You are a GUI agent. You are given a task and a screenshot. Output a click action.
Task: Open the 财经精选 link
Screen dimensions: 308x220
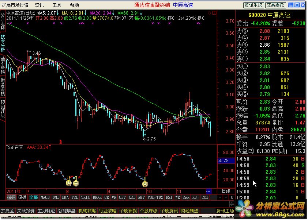[x=189, y=211]
